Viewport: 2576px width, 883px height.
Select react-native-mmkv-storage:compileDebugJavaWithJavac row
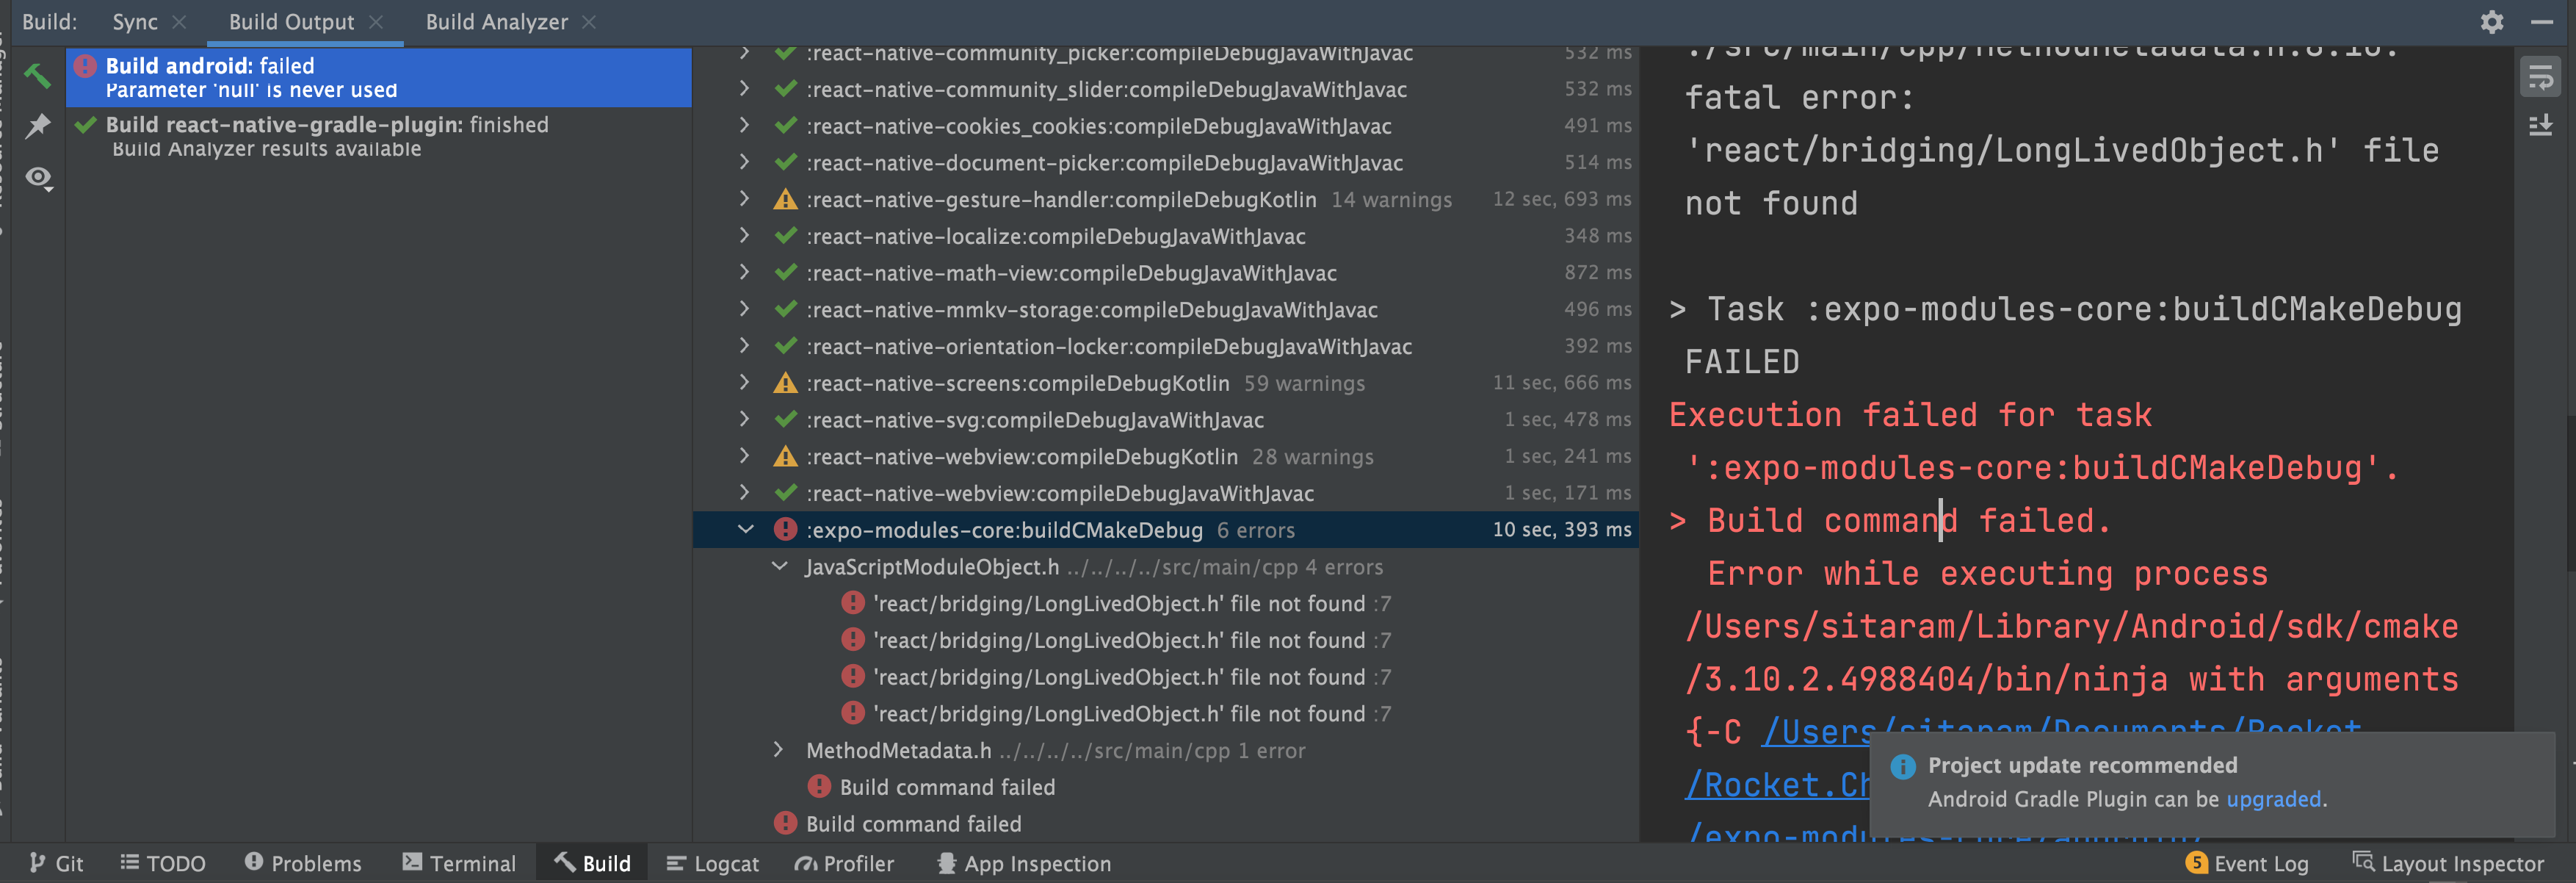click(1166, 309)
